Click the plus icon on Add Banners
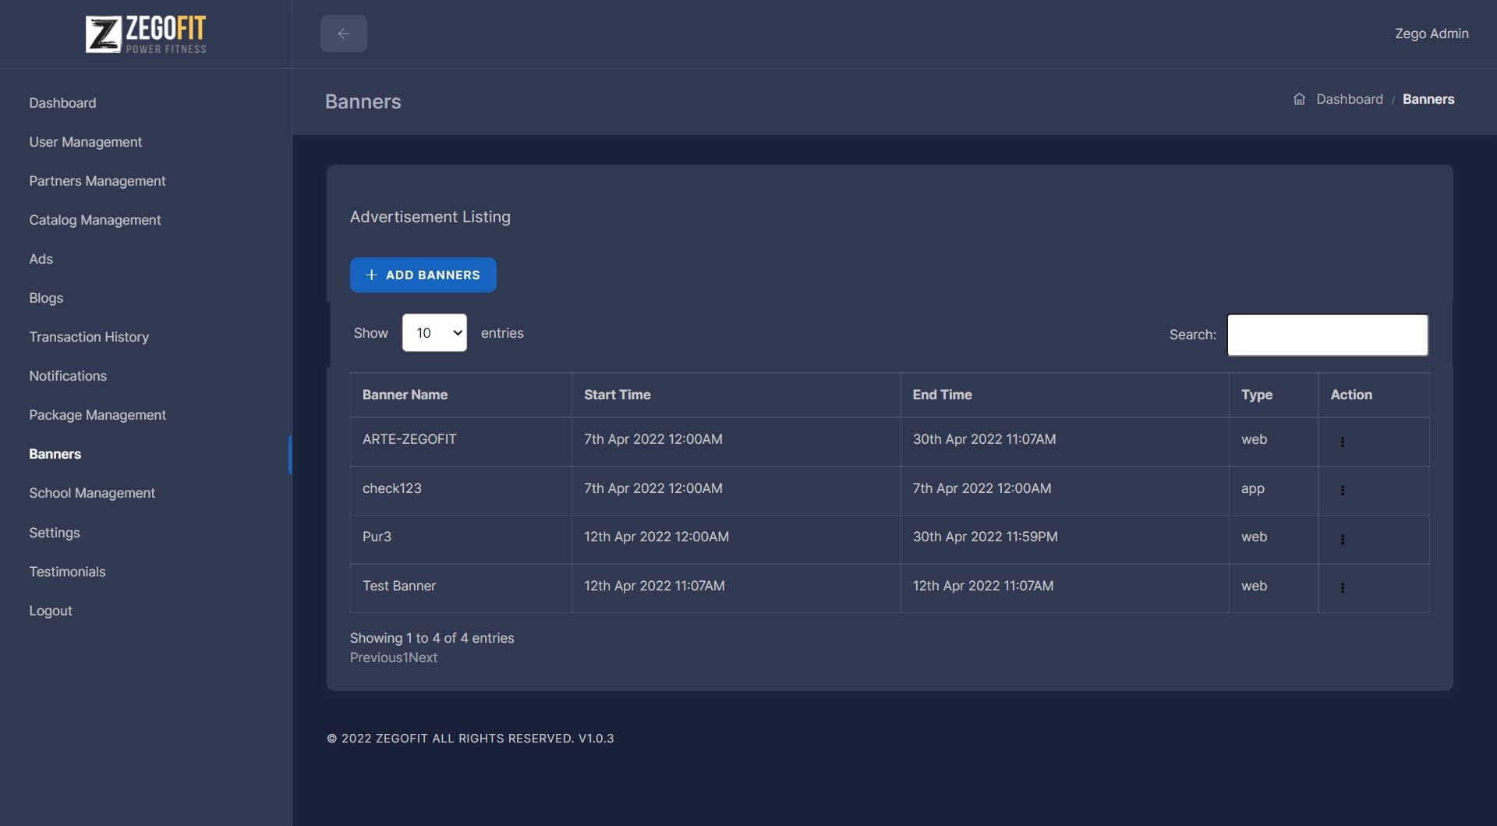The image size is (1497, 826). [372, 275]
